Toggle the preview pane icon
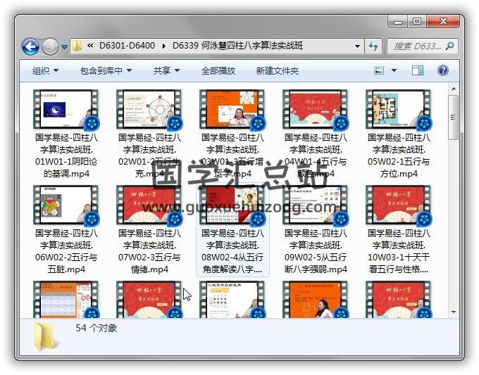The height and width of the screenshot is (375, 479). point(417,70)
